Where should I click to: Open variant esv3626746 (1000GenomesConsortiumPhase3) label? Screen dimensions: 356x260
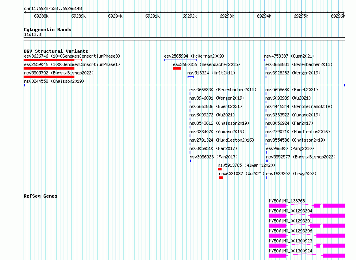click(x=72, y=56)
